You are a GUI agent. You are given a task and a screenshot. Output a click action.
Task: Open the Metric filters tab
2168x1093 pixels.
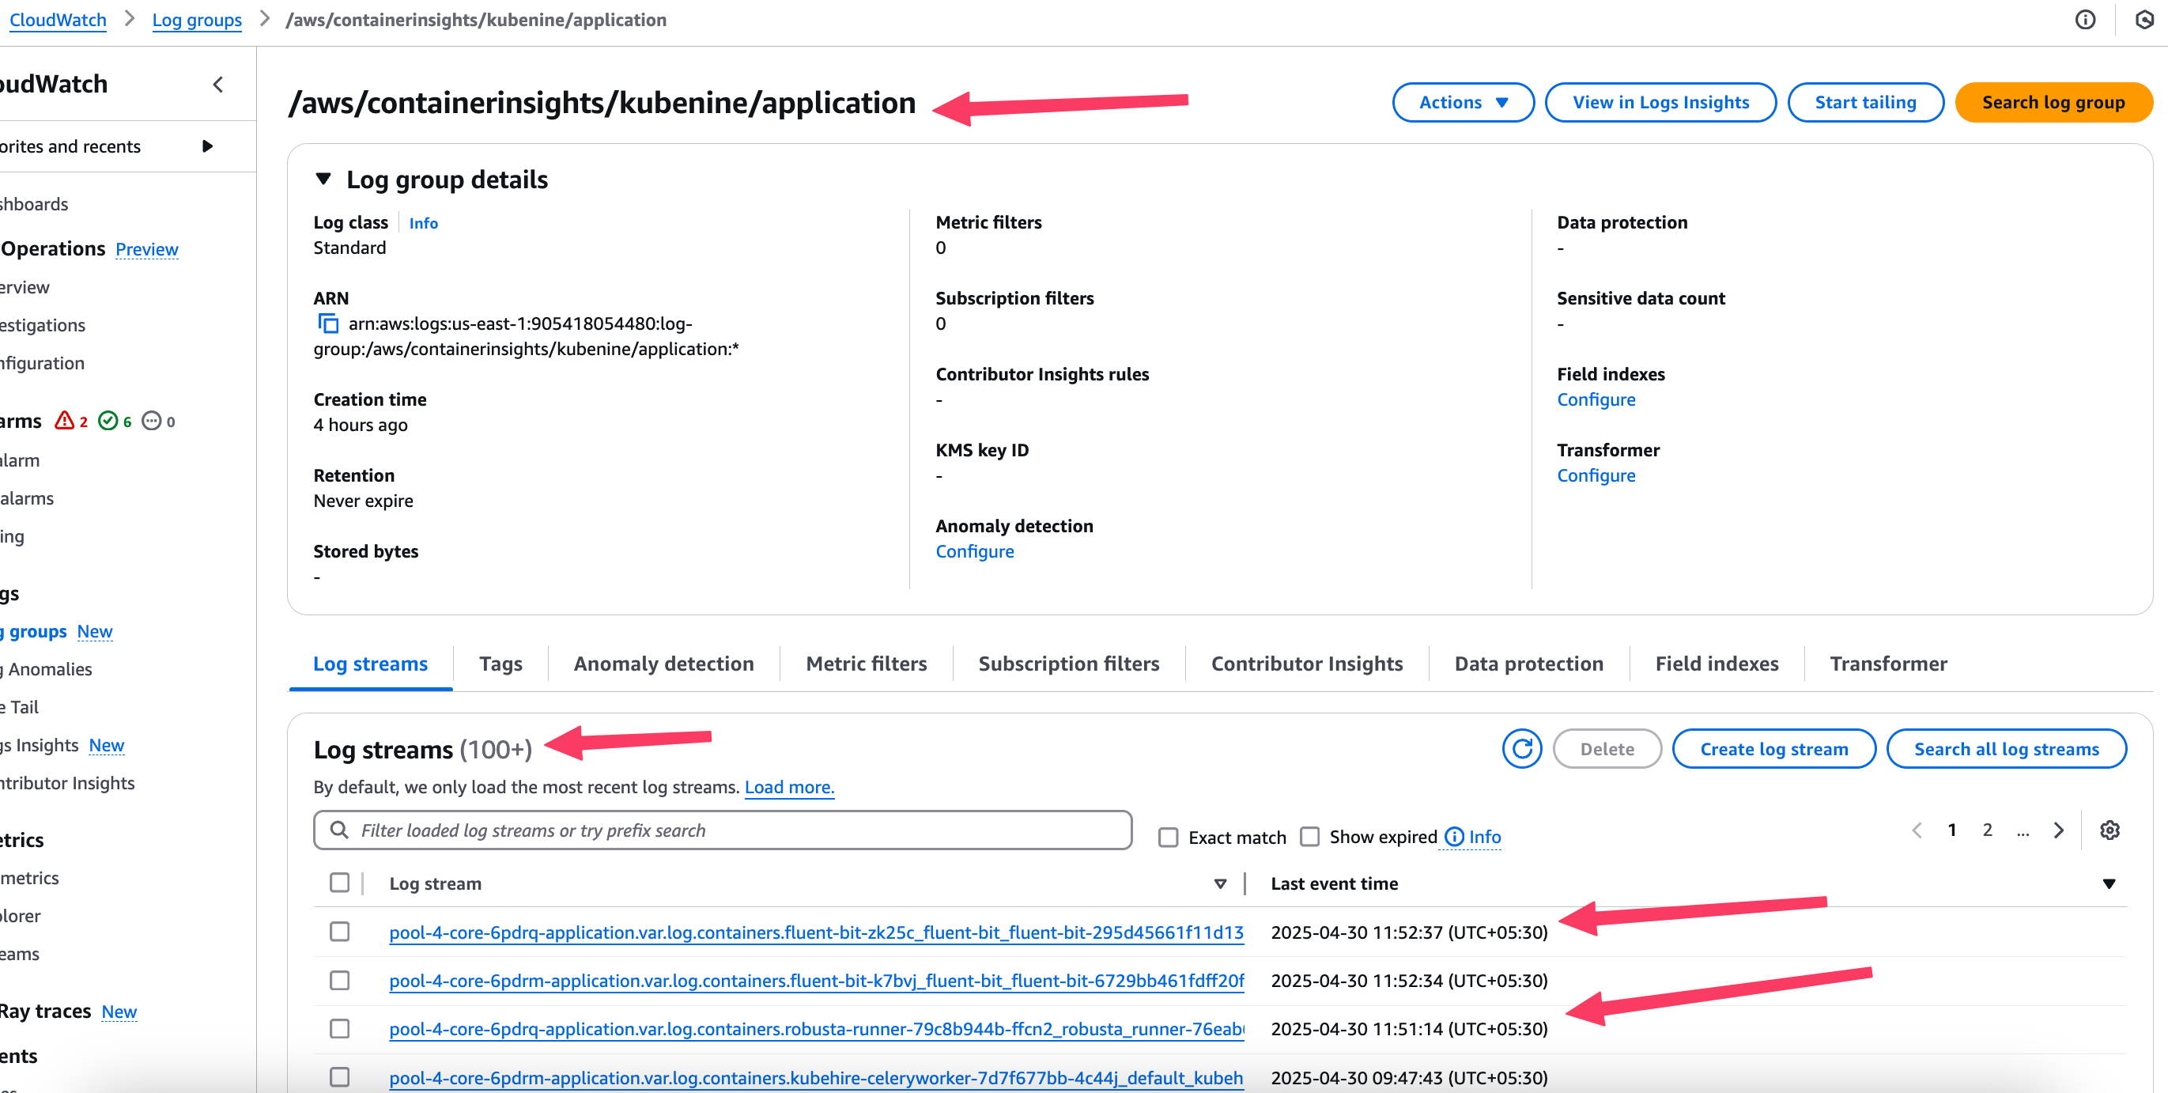(x=866, y=664)
